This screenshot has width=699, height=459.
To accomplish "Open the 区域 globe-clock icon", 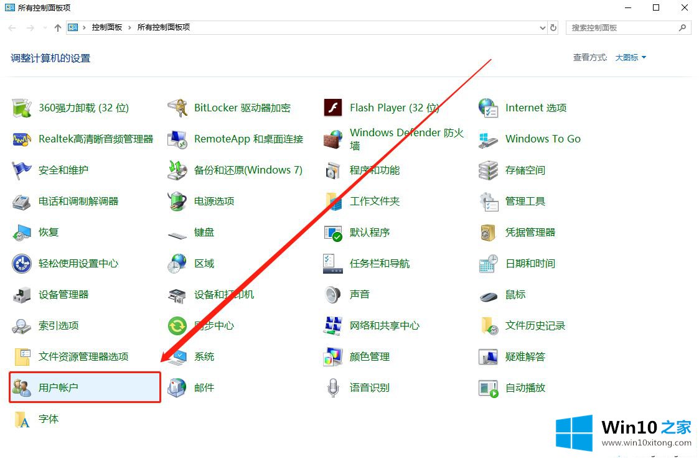I will (177, 264).
